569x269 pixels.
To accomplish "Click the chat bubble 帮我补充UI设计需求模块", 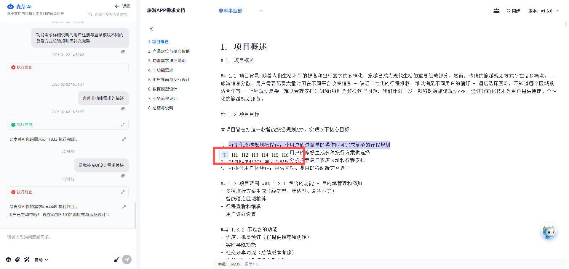I will pos(101,165).
